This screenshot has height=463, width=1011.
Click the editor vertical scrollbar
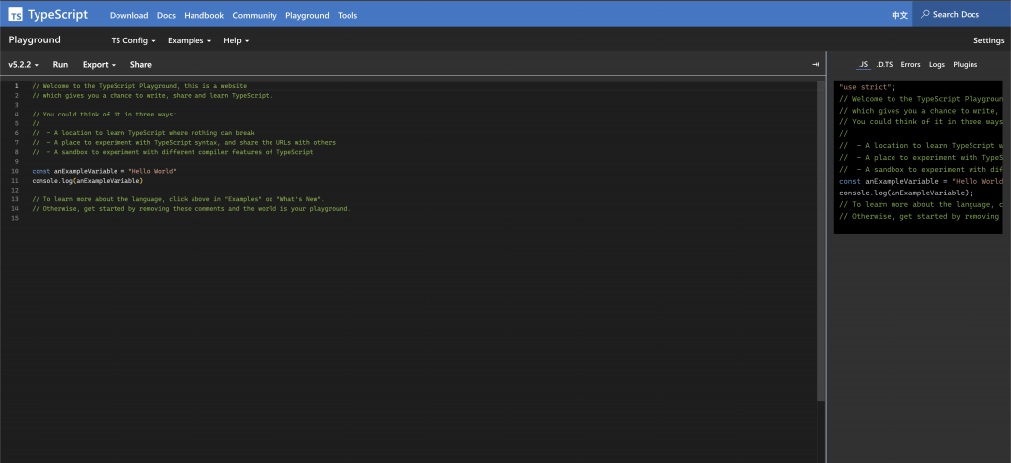(x=821, y=240)
